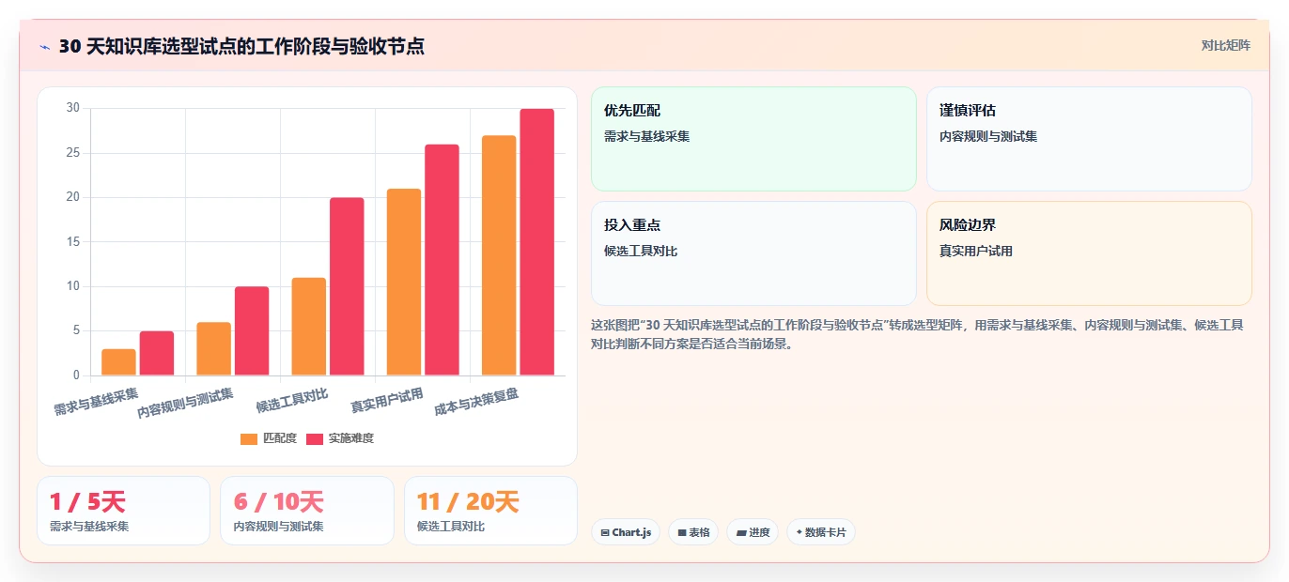1289x582 pixels.
Task: Click the orange 匹配度 bar for 内容规则与测试集
Action: pyautogui.click(x=214, y=349)
